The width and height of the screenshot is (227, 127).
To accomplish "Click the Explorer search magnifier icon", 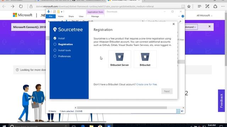I will [x=180, y=22].
